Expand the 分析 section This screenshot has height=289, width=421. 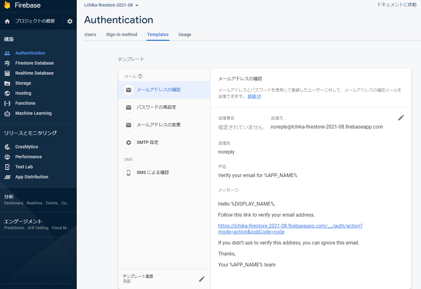click(x=38, y=200)
